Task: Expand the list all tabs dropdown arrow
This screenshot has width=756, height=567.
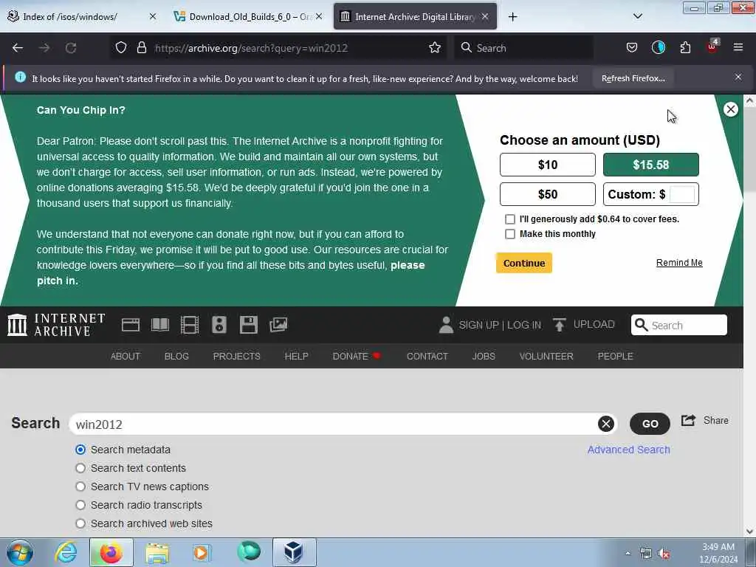Action: [637, 16]
